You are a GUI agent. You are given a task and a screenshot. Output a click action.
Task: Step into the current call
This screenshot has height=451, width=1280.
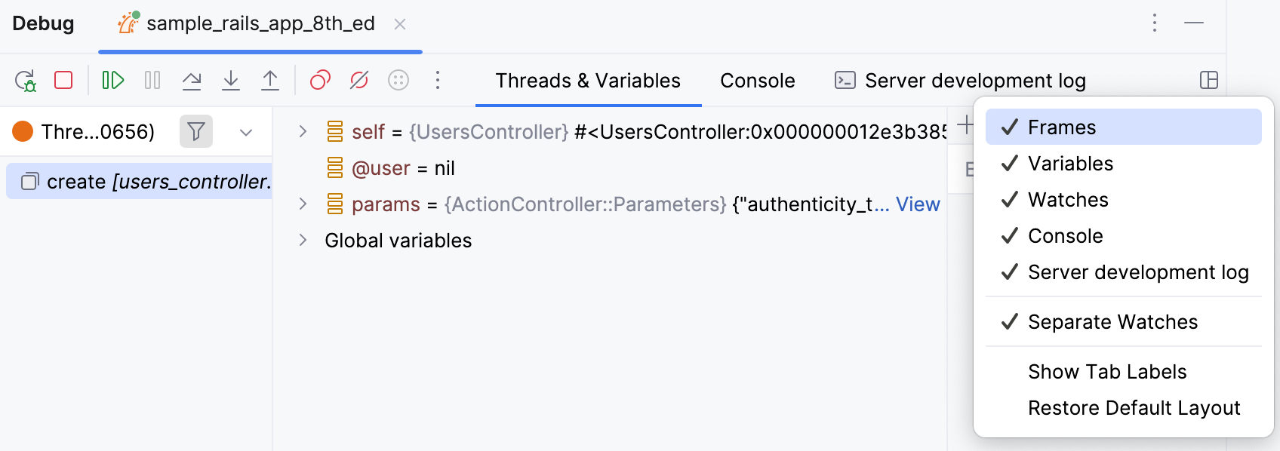[x=231, y=80]
